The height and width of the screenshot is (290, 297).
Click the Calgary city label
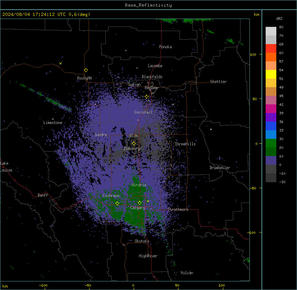[x=137, y=208]
